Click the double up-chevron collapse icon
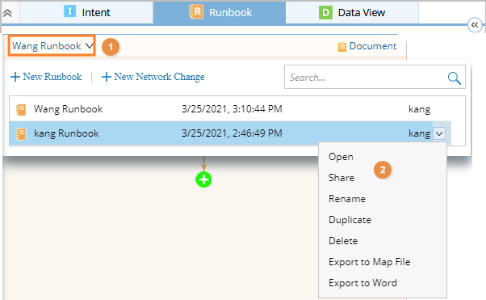This screenshot has height=300, width=486. 7,13
